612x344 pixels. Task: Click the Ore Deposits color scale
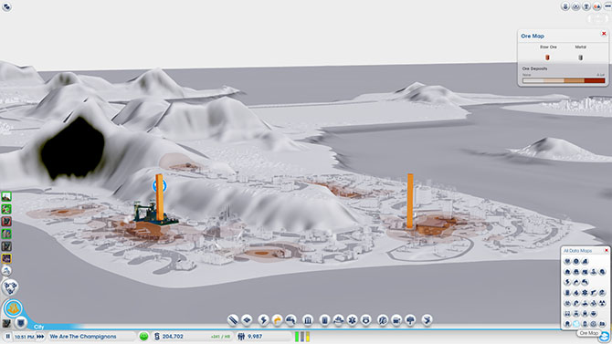coord(564,80)
